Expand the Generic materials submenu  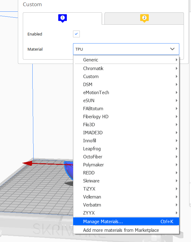(126, 60)
